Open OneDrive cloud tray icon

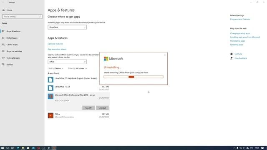(x=247, y=148)
